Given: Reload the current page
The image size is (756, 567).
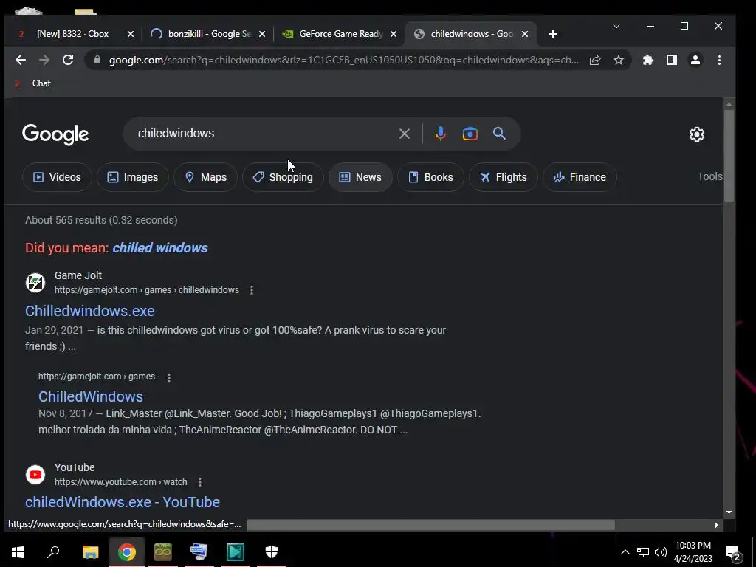Looking at the screenshot, I should [68, 60].
